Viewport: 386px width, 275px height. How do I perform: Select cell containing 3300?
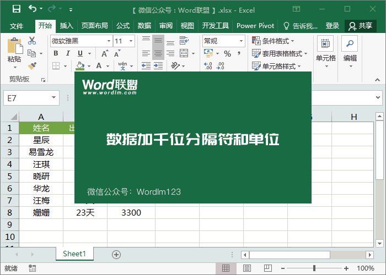(x=131, y=213)
